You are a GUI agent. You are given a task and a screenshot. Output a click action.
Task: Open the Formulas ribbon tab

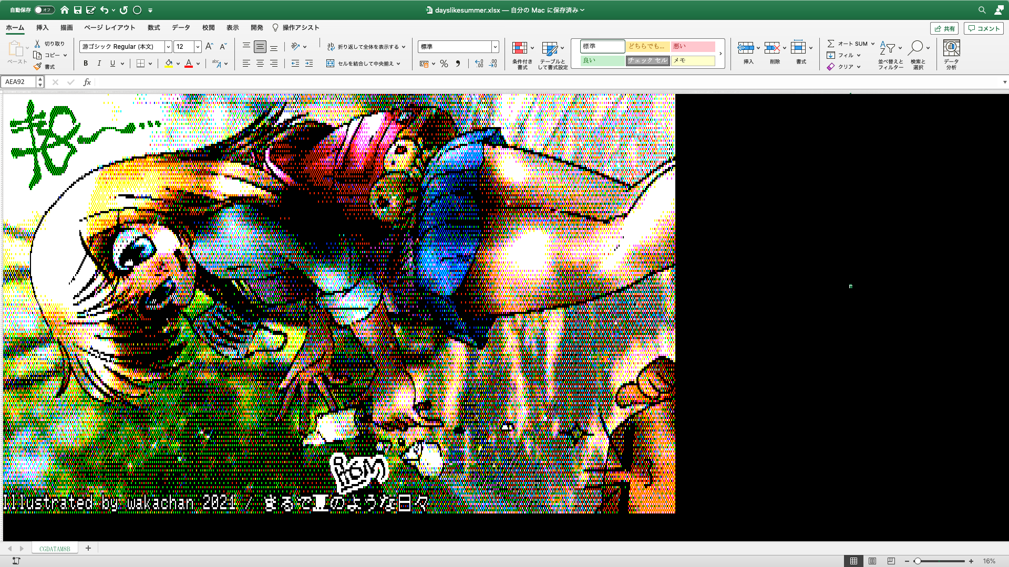153,28
